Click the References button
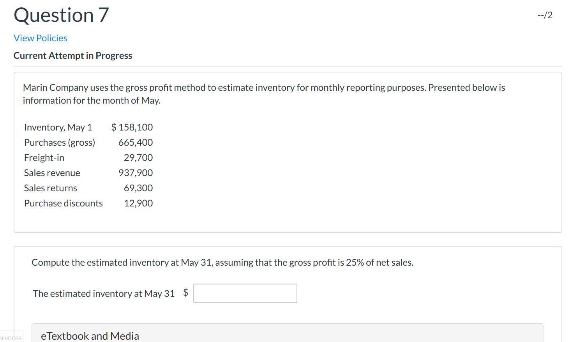The image size is (579, 342). coord(10,337)
